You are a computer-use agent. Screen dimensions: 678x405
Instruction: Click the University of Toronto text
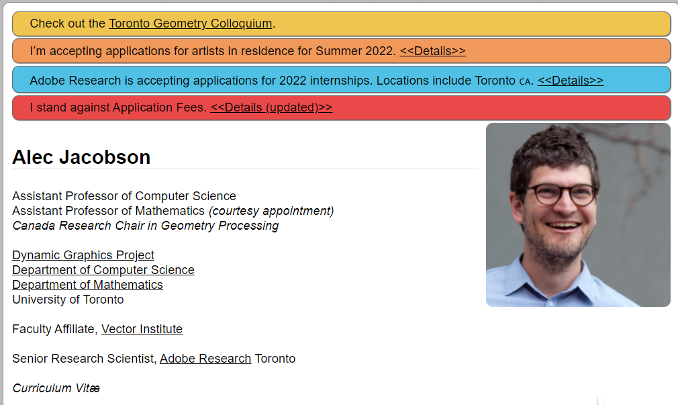(68, 300)
